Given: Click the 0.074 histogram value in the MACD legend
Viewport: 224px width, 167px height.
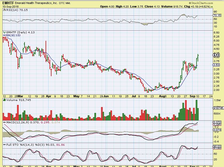Looking at the screenshot, I should point(55,123).
